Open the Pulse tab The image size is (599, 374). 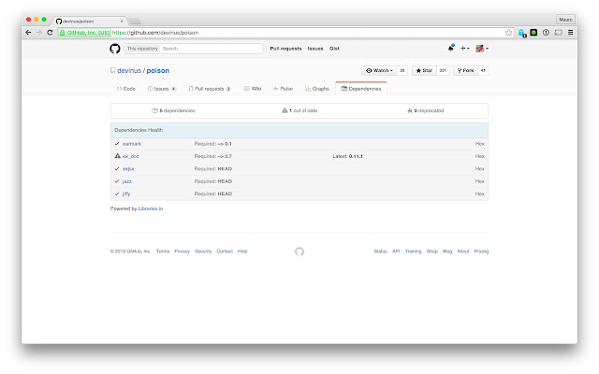(283, 89)
